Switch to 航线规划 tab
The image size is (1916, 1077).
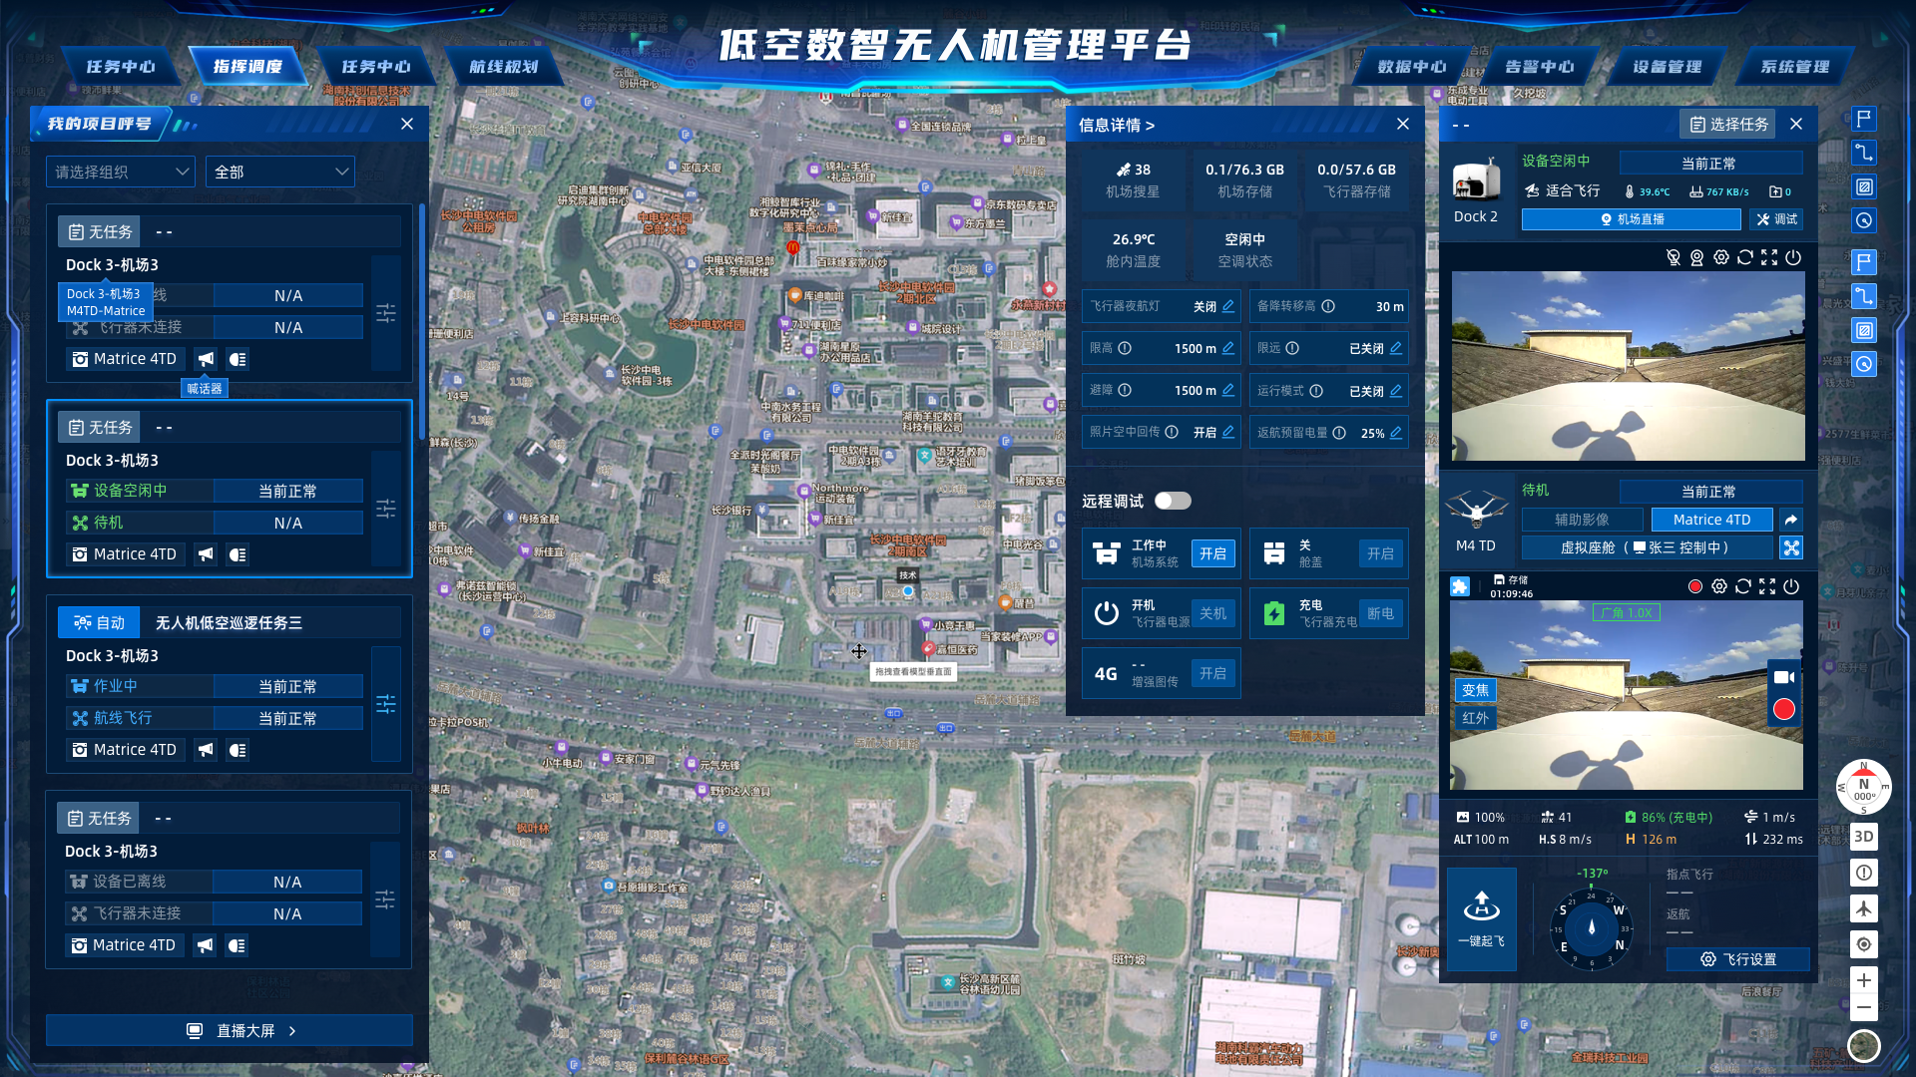pos(503,67)
